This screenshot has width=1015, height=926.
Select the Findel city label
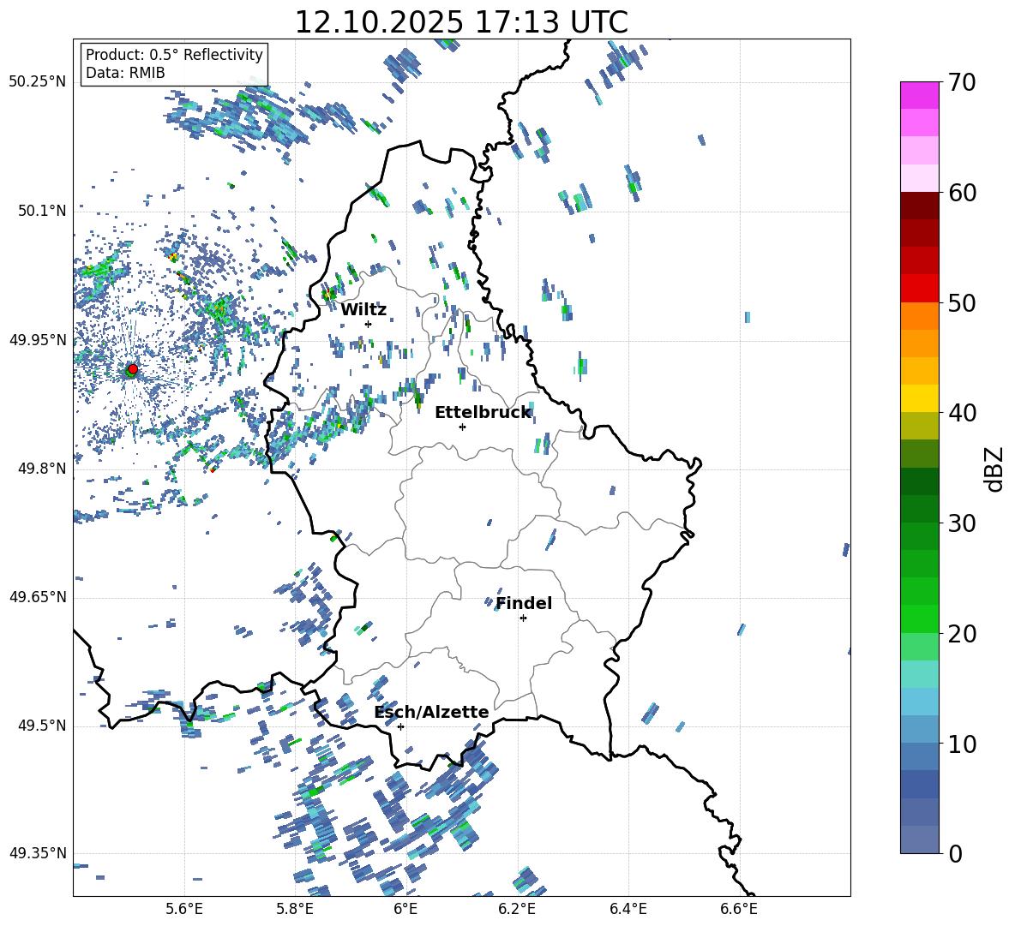point(524,603)
